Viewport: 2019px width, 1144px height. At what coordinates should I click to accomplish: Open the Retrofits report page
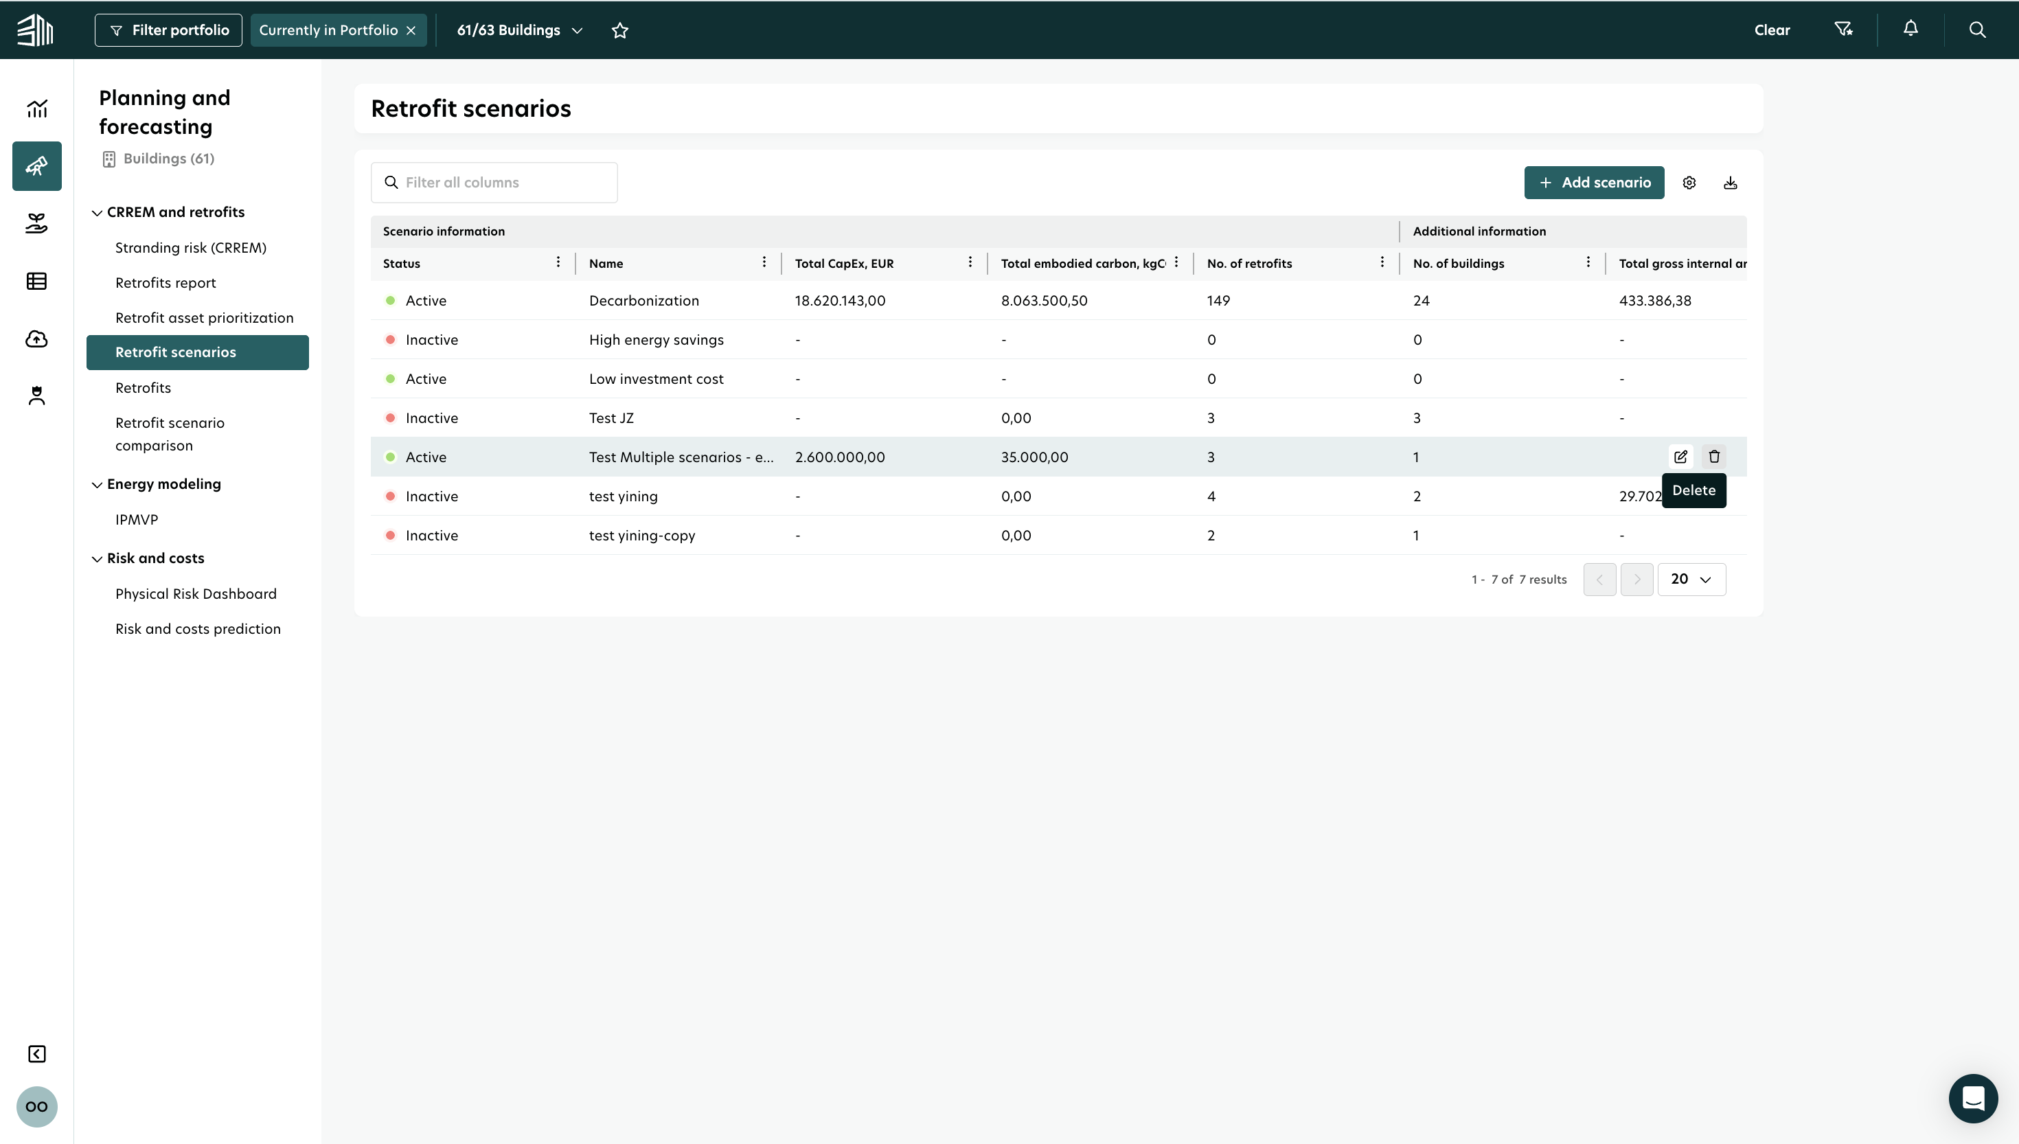166,283
